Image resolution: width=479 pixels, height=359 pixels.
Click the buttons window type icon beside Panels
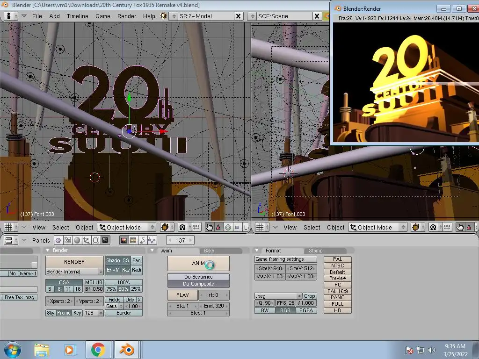coord(11,240)
